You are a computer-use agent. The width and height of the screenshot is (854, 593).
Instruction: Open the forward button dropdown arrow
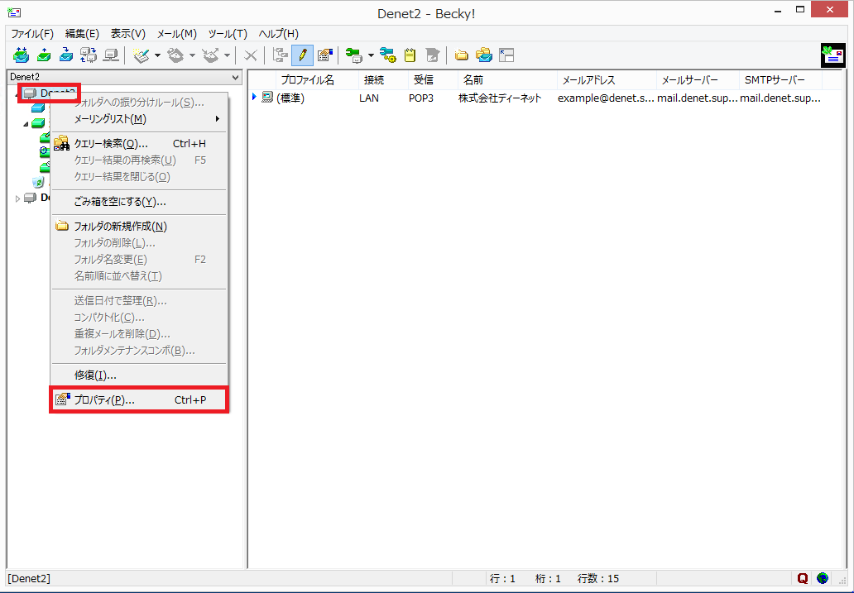(x=227, y=55)
